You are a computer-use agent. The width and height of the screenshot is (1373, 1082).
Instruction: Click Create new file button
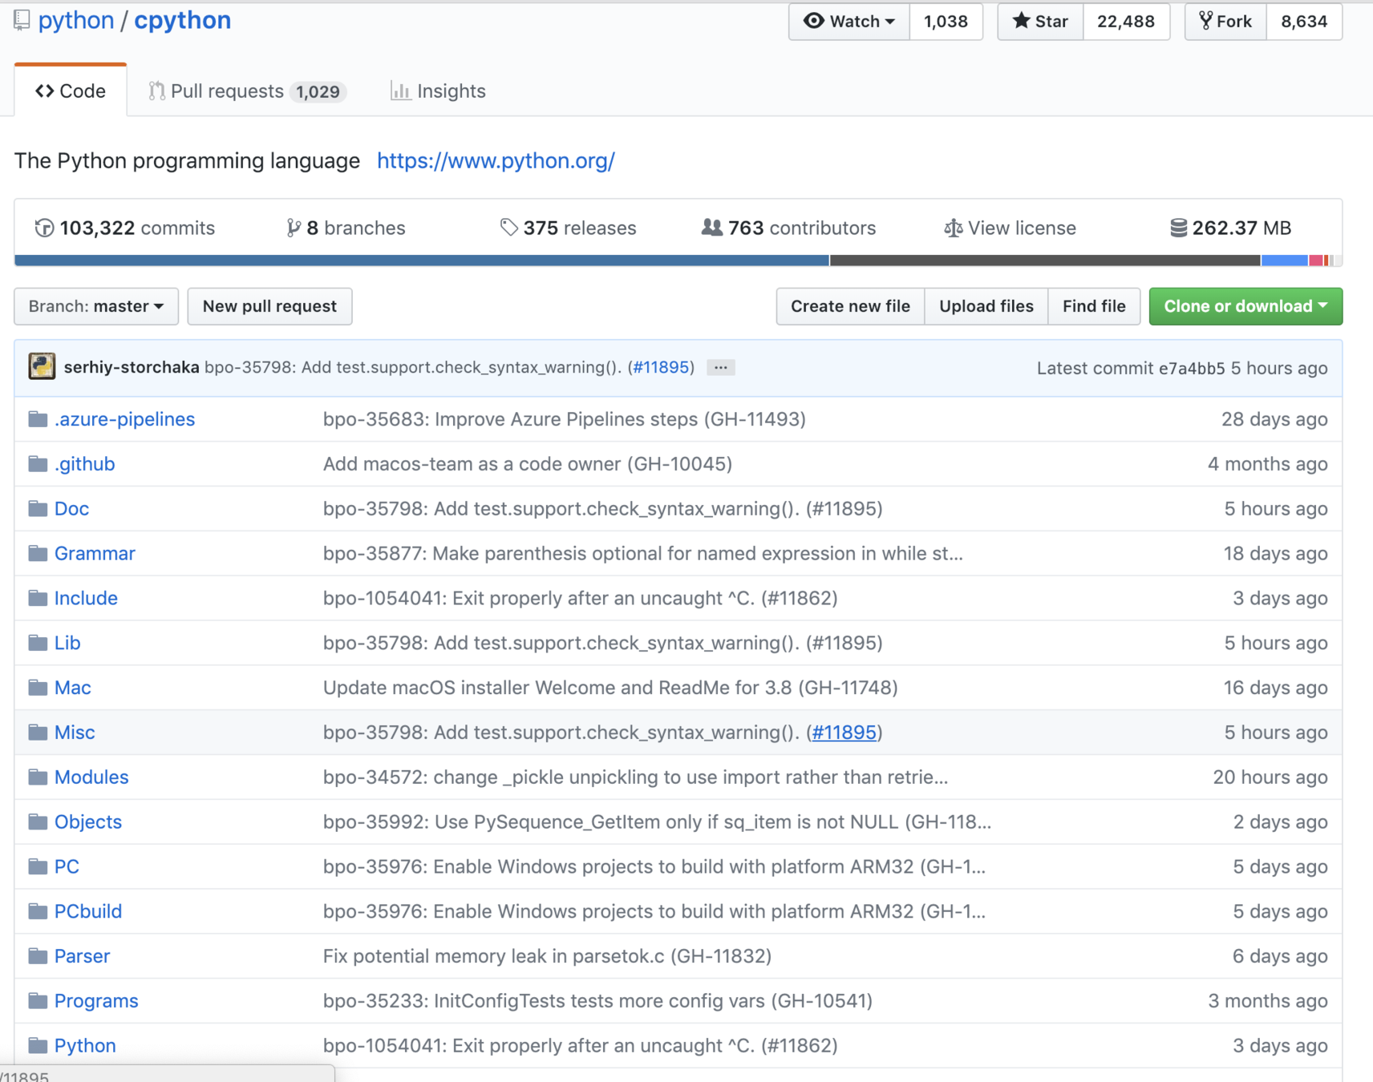tap(850, 306)
